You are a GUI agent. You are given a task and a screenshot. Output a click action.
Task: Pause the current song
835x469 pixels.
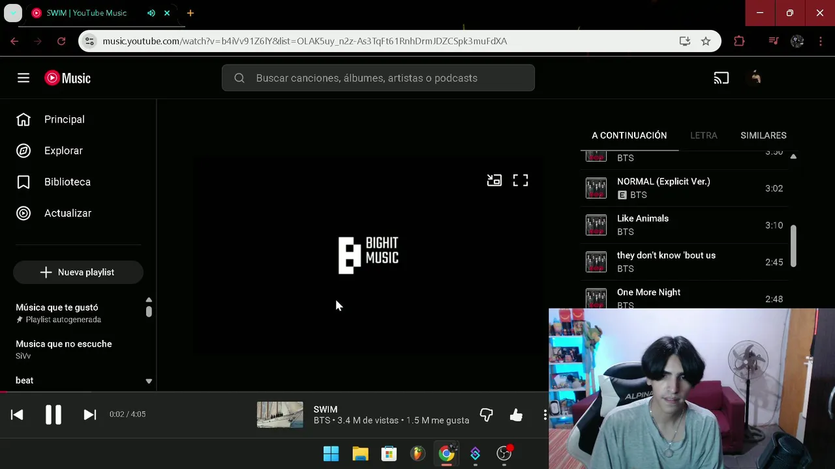(53, 414)
